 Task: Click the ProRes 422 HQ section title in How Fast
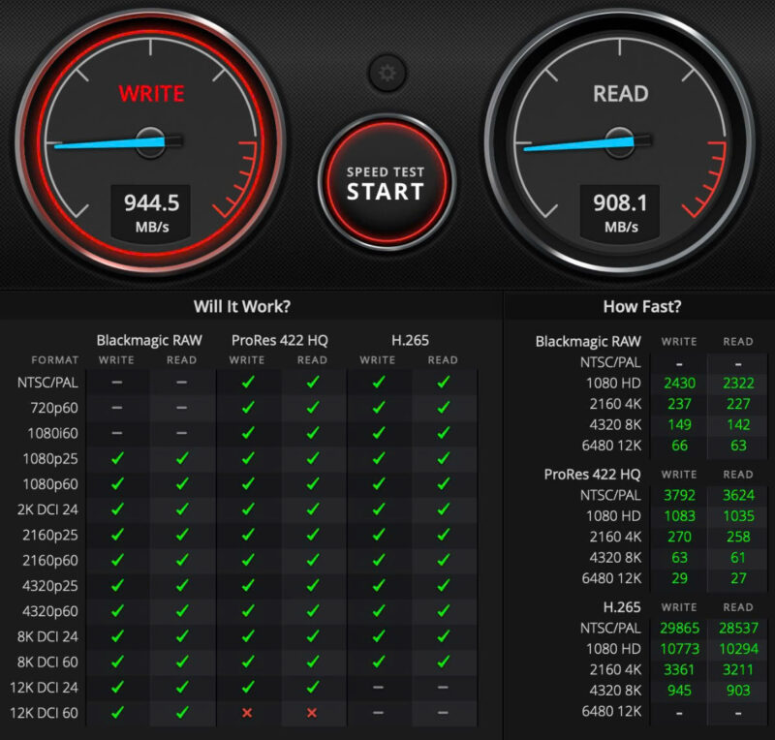tap(592, 474)
